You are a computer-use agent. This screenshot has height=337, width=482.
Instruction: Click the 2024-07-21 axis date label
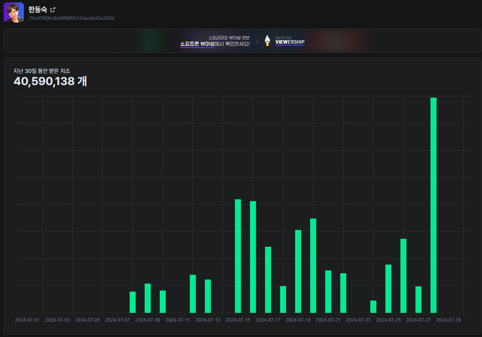coord(328,320)
